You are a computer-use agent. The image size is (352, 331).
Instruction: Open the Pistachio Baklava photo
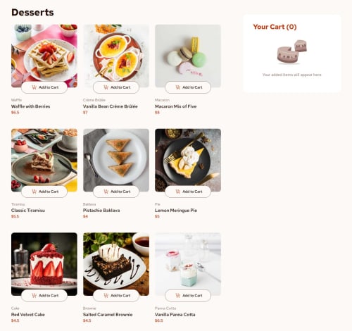coord(116,160)
